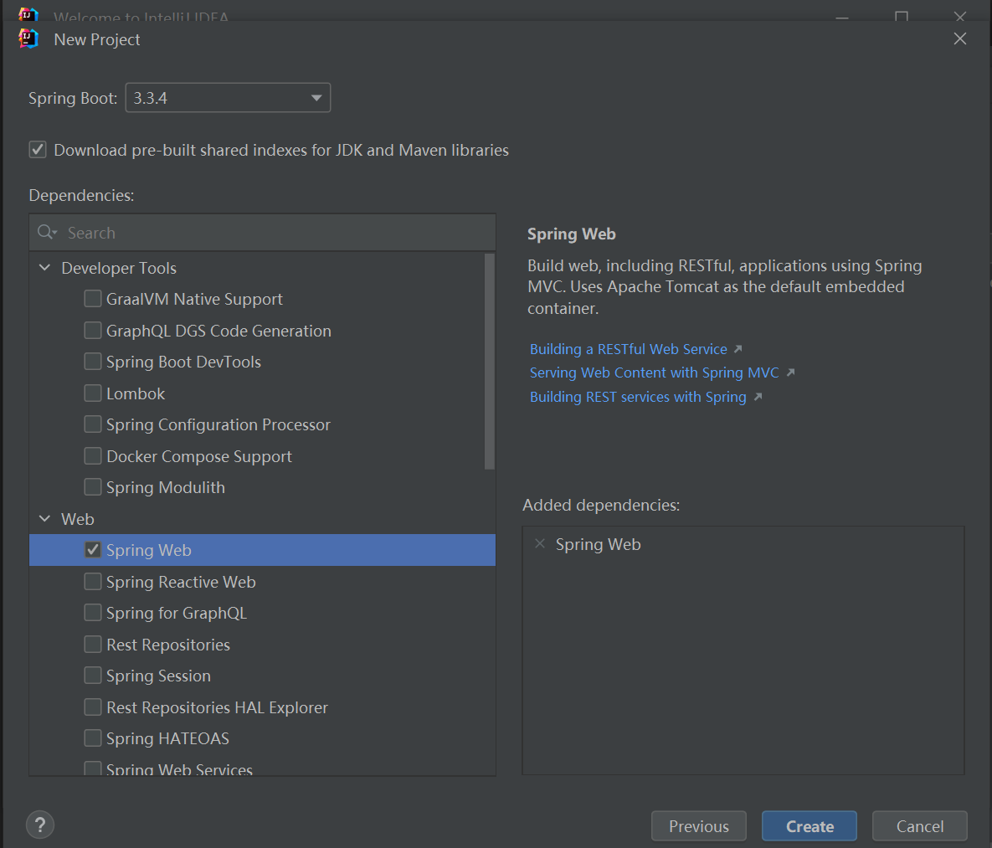This screenshot has height=848, width=992.
Task: Open the Spring Boot version dropdown
Action: tap(228, 97)
